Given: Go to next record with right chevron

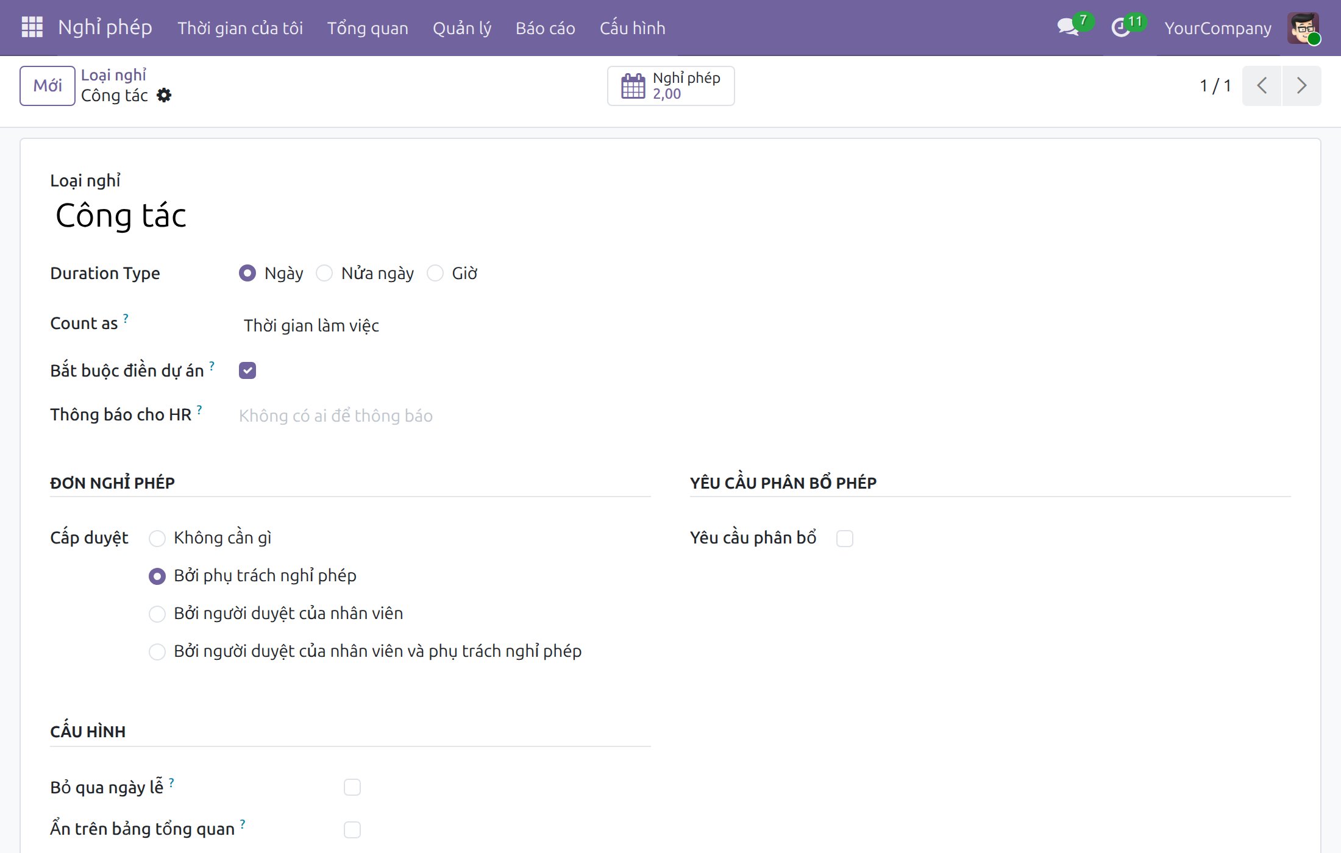Looking at the screenshot, I should 1301,86.
